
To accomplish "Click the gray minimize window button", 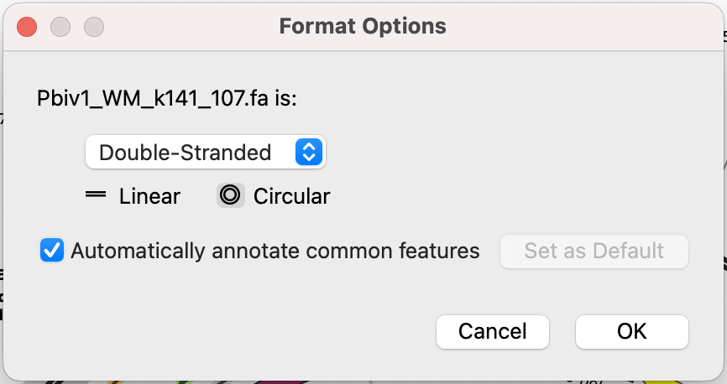I will 60,26.
